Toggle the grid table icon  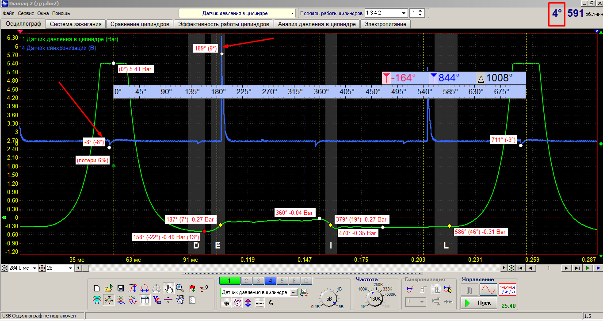coord(144,300)
